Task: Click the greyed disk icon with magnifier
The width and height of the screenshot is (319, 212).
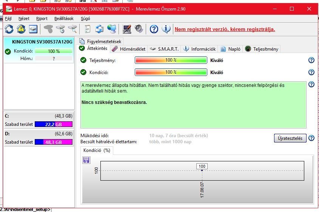Action: coord(72,29)
